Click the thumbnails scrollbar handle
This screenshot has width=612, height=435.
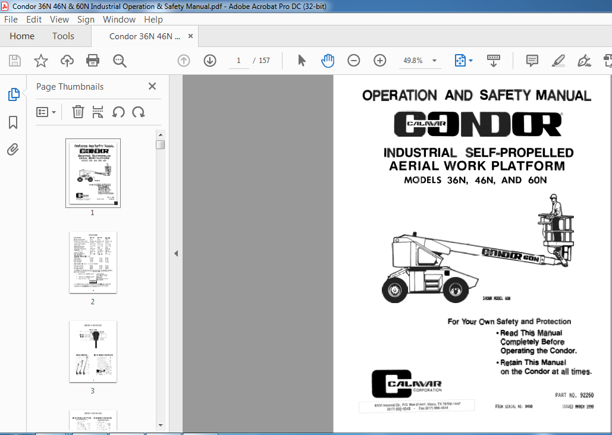(x=161, y=145)
